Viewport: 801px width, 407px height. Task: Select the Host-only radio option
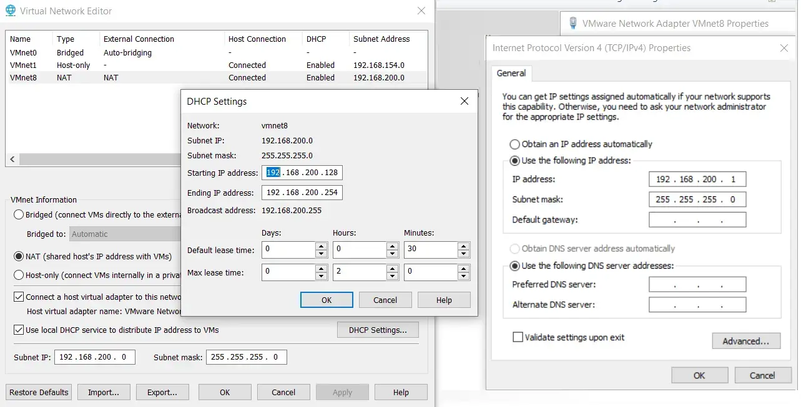click(x=19, y=275)
